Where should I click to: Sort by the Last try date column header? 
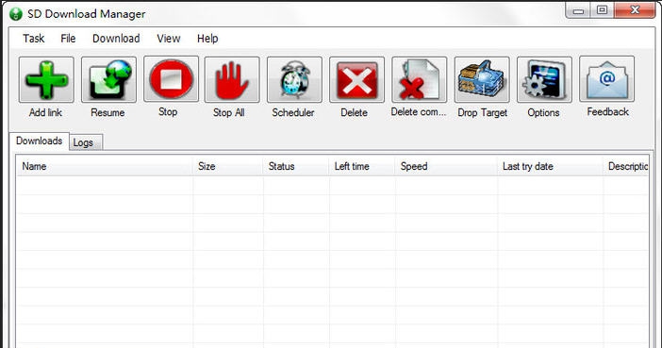[x=550, y=166]
